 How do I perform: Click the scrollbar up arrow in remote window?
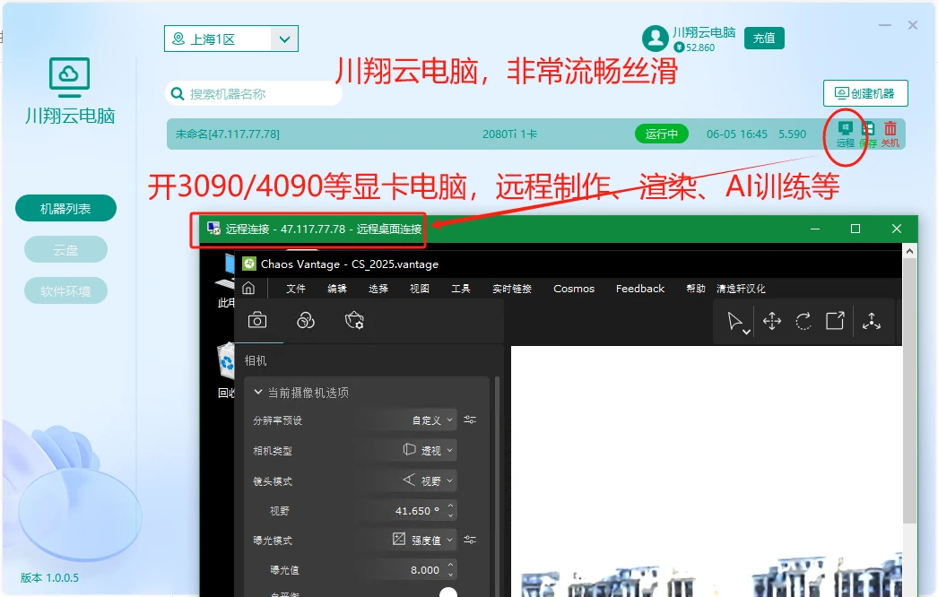tap(909, 251)
